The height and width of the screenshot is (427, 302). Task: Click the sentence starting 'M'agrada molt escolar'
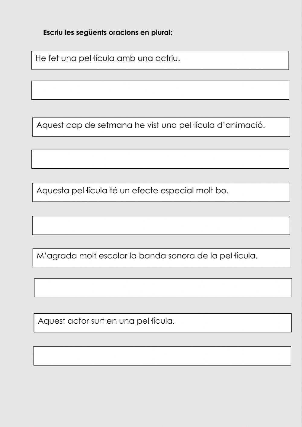(147, 256)
